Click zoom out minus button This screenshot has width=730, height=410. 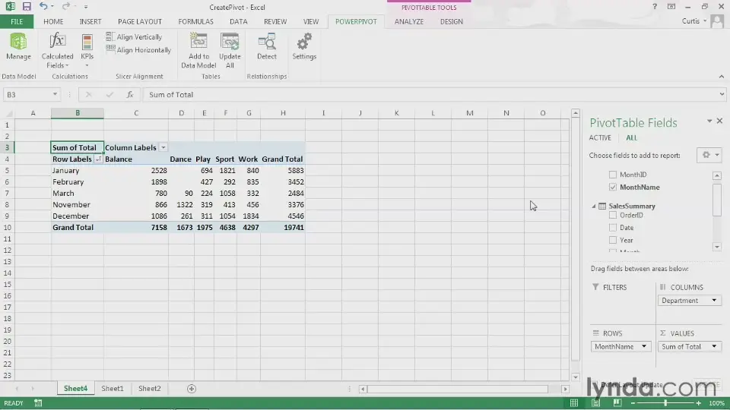632,403
